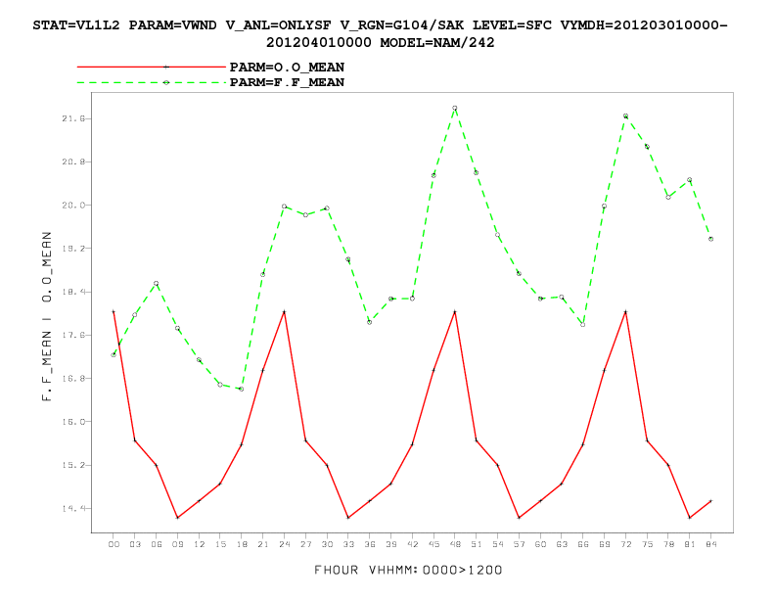The image size is (775, 599).
Task: Click x-axis tick label 84
Action: [x=710, y=544]
